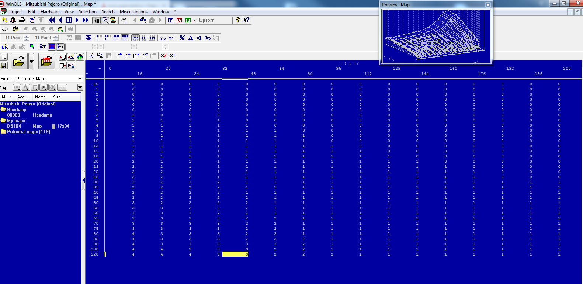Click the scissors cut icon

click(91, 56)
